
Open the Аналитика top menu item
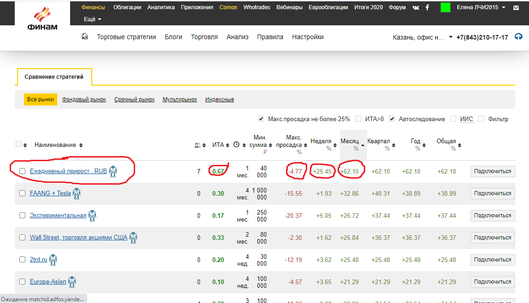click(161, 7)
